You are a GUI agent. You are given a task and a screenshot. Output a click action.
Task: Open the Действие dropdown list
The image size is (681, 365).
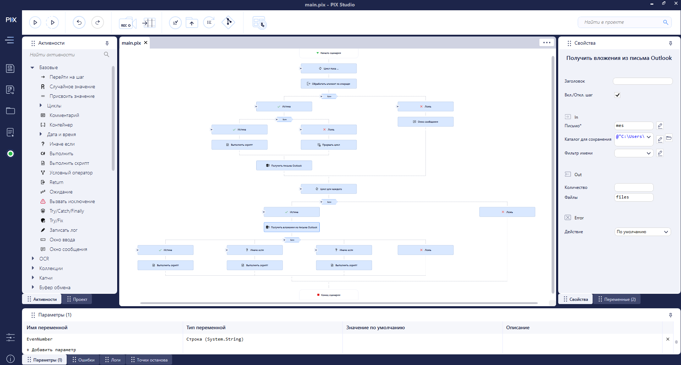click(642, 232)
